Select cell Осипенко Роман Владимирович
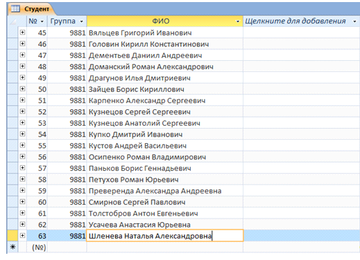This screenshot has width=360, height=260. (x=165, y=157)
